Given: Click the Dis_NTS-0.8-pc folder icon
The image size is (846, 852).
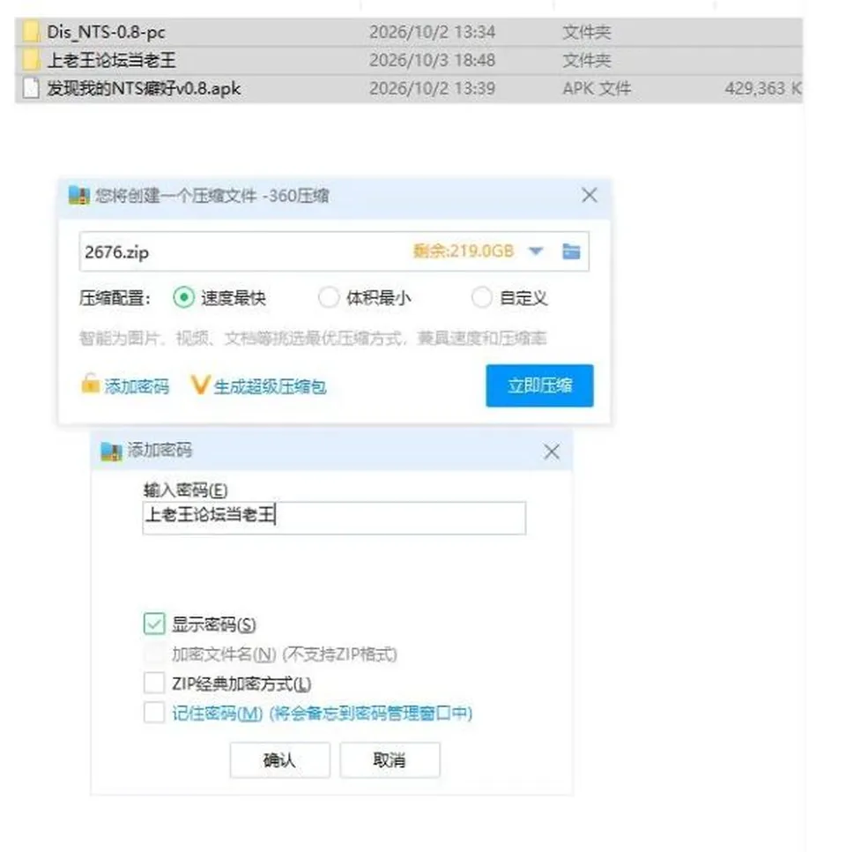Looking at the screenshot, I should coord(32,32).
